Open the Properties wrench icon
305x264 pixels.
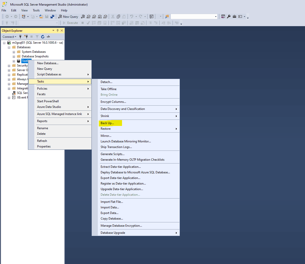coord(229,16)
